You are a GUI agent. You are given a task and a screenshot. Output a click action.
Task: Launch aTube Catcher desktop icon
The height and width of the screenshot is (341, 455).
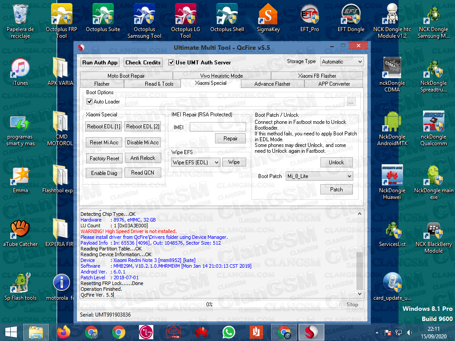point(20,233)
